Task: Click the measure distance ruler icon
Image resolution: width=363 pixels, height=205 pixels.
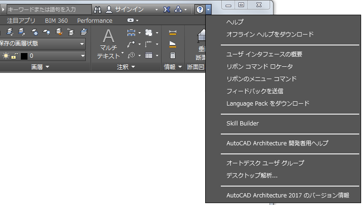Action: click(x=172, y=33)
